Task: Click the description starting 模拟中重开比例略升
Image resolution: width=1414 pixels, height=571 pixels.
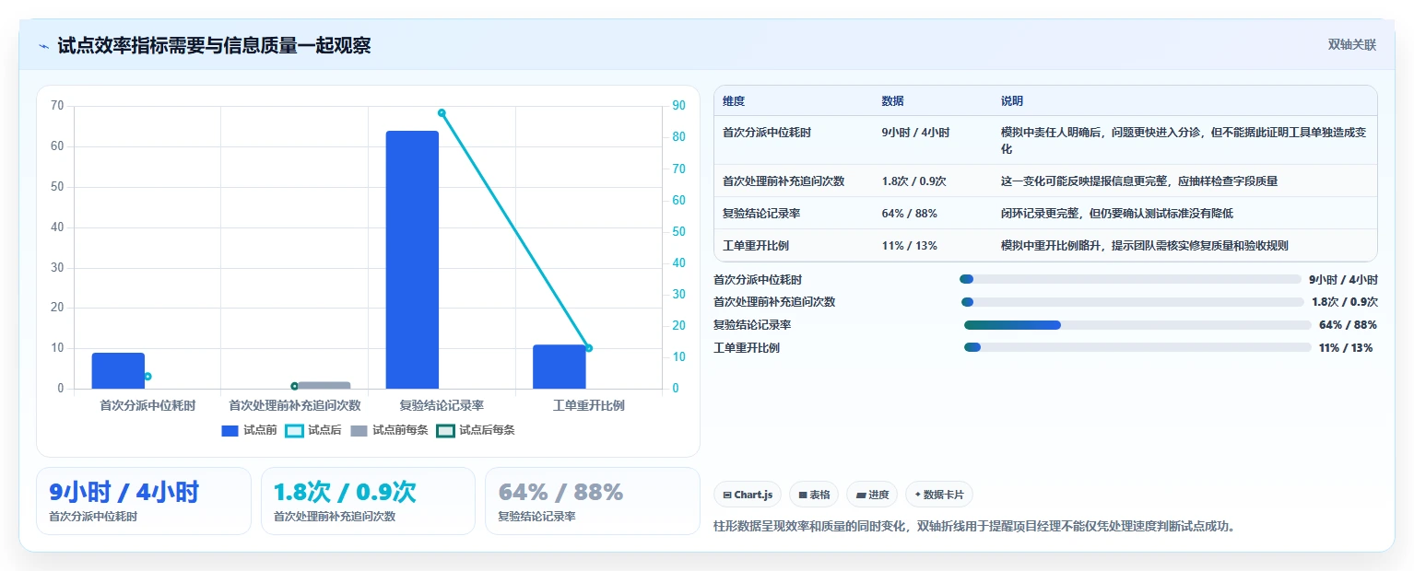Action: click(1145, 246)
